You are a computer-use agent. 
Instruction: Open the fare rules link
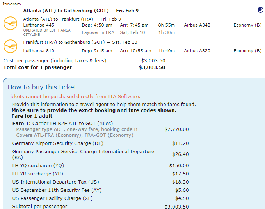105,123
